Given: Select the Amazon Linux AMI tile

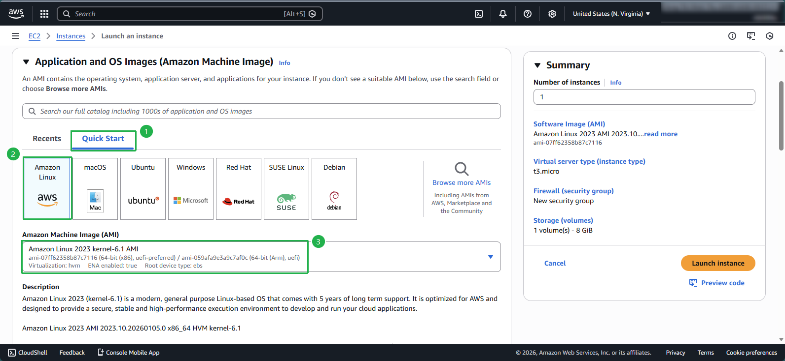Looking at the screenshot, I should click(x=47, y=188).
